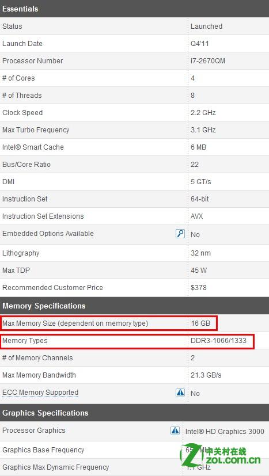Click the Max Memory Bandwidth 21.3 GB/s value

[206, 375]
